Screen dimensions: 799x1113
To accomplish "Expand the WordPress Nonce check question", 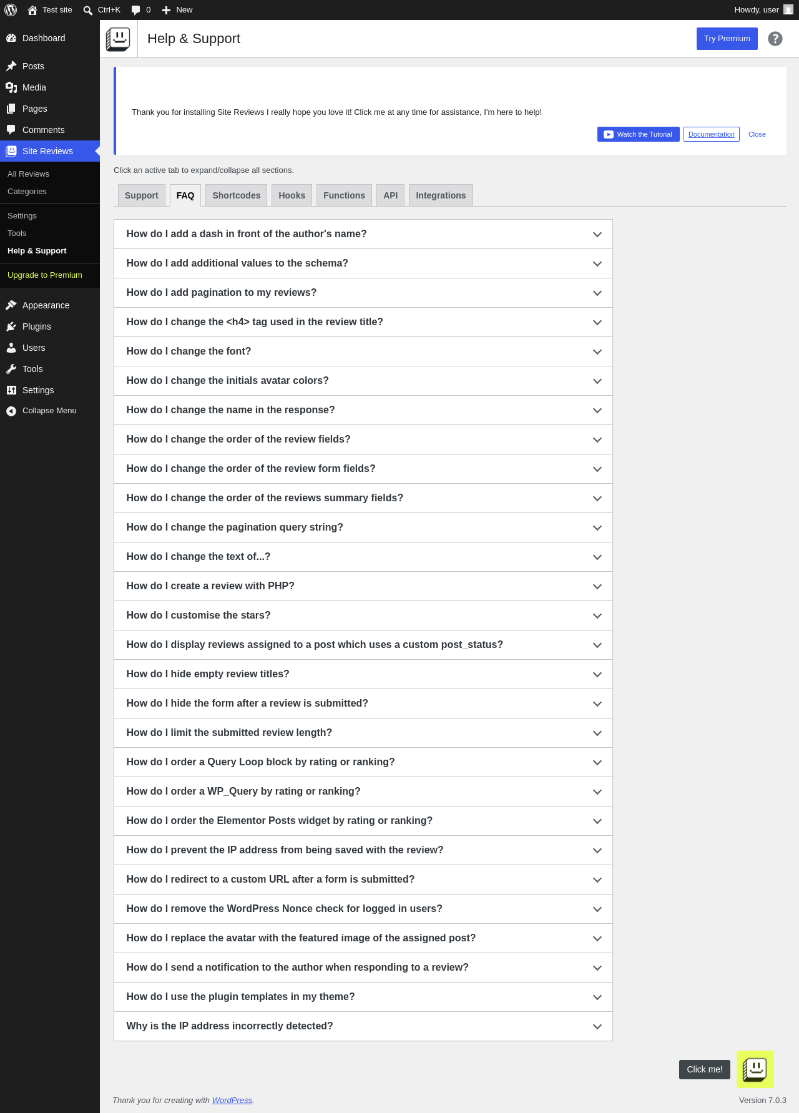I will click(363, 909).
